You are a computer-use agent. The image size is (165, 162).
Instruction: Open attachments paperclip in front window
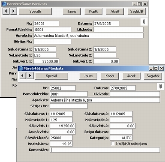click(161, 87)
